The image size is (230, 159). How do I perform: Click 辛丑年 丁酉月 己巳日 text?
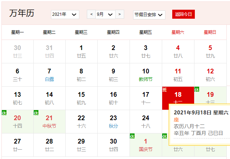click(x=198, y=133)
